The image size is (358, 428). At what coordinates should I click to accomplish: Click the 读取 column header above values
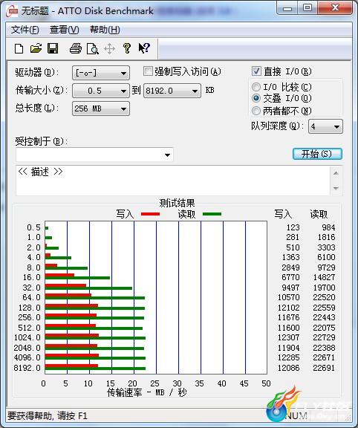319,214
